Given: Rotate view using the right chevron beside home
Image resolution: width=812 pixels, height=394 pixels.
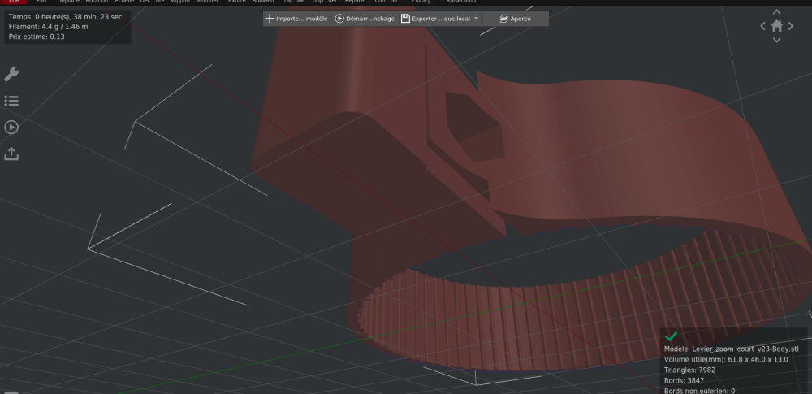Looking at the screenshot, I should (790, 26).
